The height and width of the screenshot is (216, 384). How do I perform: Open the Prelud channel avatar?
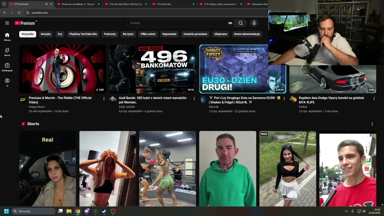click(x=293, y=99)
